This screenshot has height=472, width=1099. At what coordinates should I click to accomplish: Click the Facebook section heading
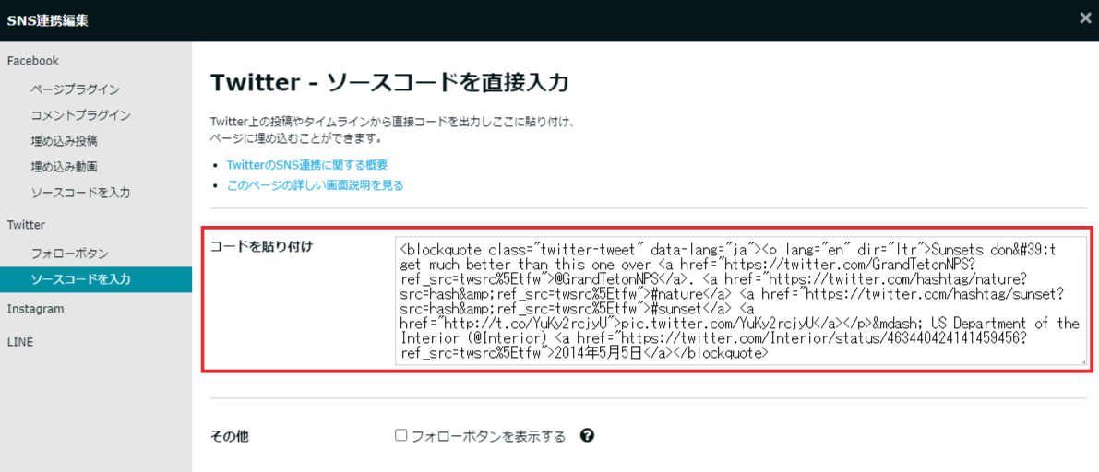click(33, 61)
